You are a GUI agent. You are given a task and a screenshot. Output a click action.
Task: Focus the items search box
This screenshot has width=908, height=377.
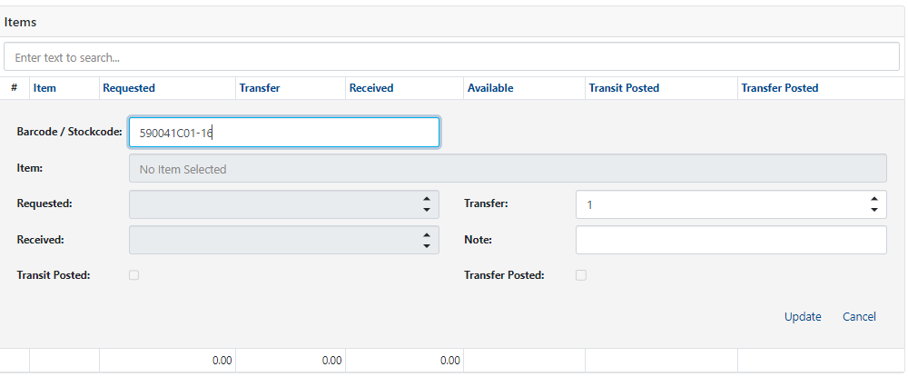(451, 56)
